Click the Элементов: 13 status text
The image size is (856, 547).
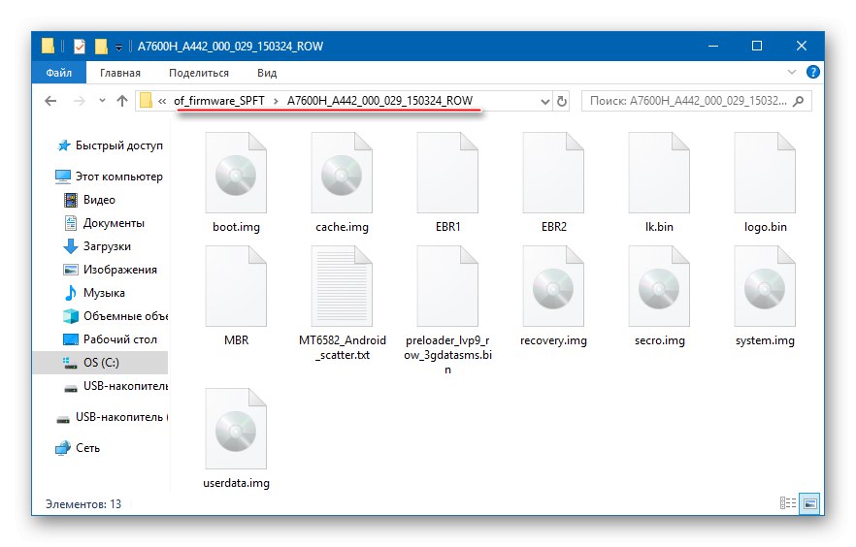(x=83, y=504)
